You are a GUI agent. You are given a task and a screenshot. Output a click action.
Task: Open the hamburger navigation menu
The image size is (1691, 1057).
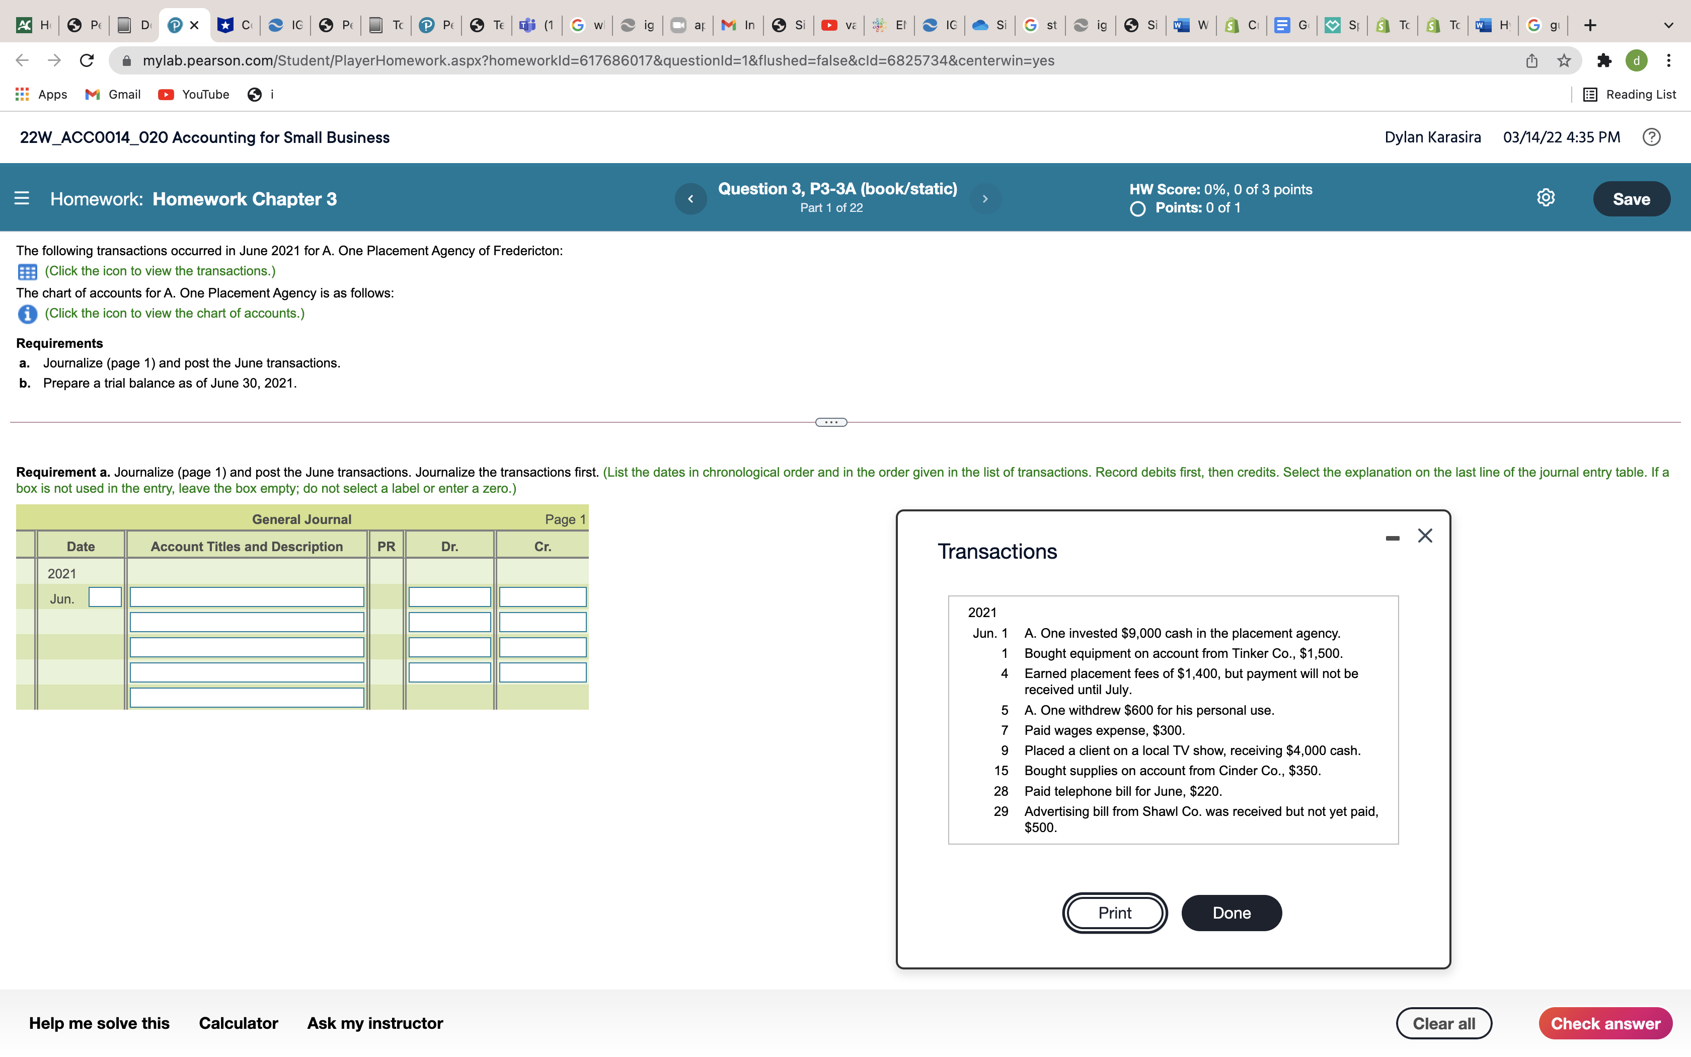coord(22,198)
